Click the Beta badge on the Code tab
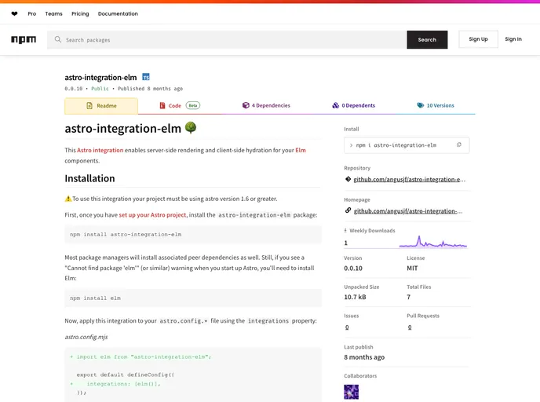Screen dimensions: 540x402 pos(193,105)
